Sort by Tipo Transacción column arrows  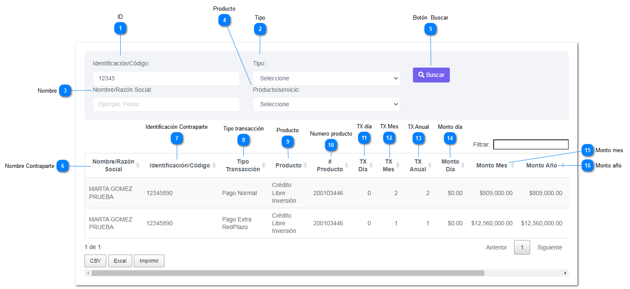tap(263, 165)
